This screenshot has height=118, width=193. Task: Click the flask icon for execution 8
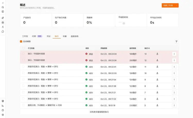pyautogui.click(x=157, y=86)
